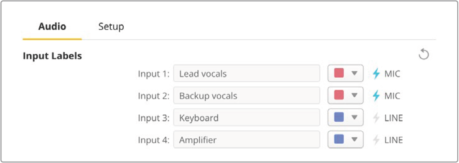Click the LINE label on Input 3

click(394, 118)
